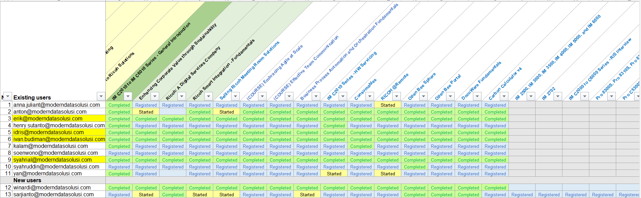Click the highlighted syahrial@moderndatasolusi.com cell
This screenshot has width=641, height=198.
(59, 160)
